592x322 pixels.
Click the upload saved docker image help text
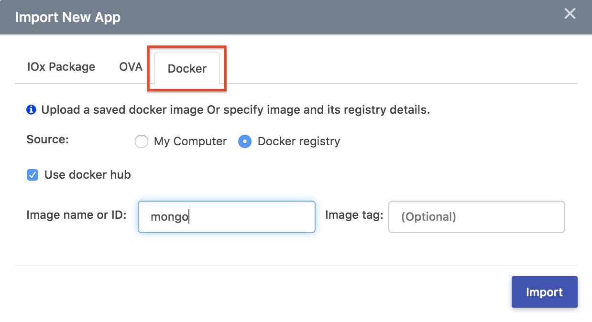(235, 110)
